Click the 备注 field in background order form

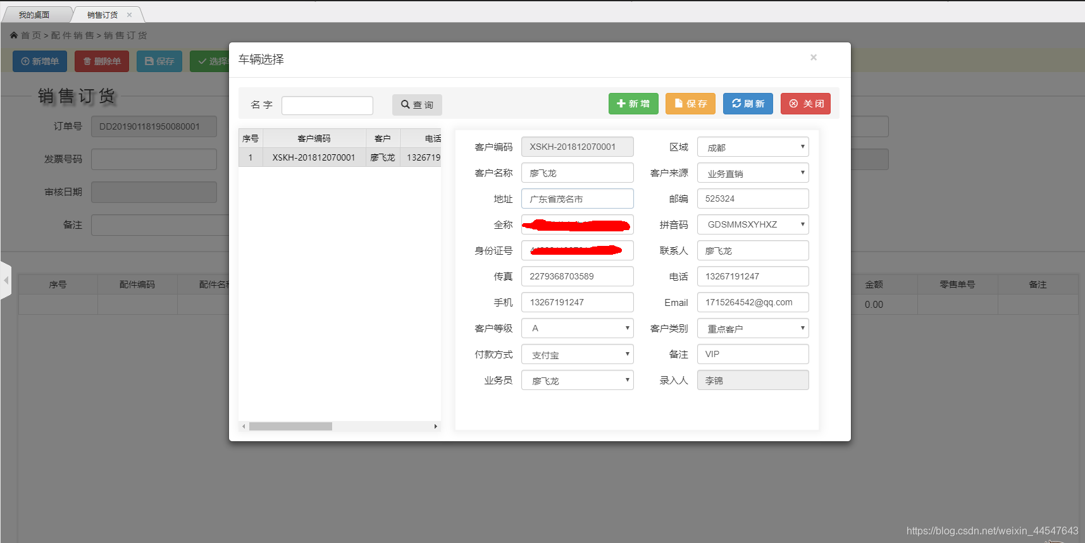[160, 225]
